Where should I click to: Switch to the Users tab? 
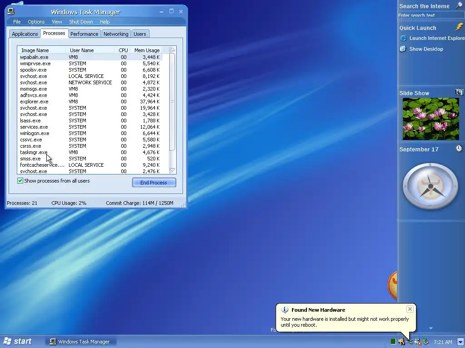(x=140, y=34)
